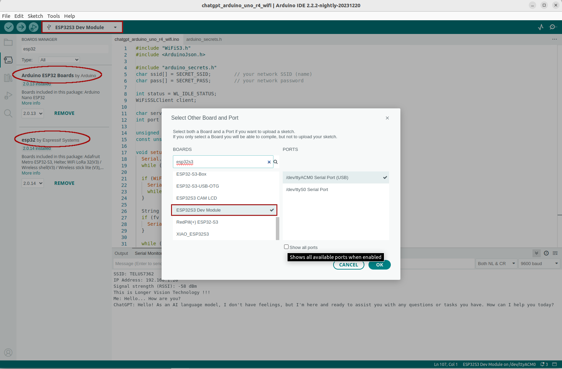
Task: Open the Boards Manager sidebar icon
Action: coord(8,60)
